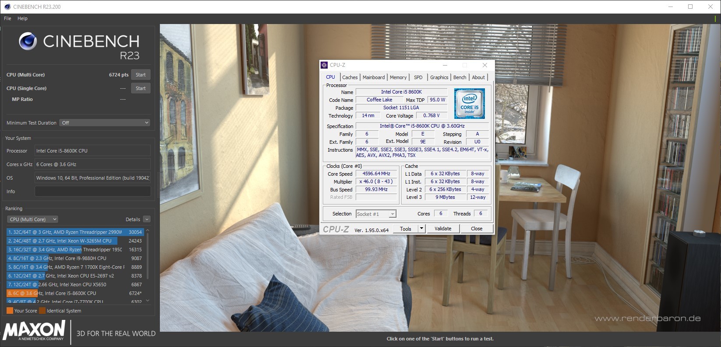Screen dimensions: 721x347
Task: Click the Info input field
Action: coord(92,191)
